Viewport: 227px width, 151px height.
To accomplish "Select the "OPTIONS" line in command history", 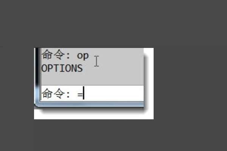I will pyautogui.click(x=62, y=68).
